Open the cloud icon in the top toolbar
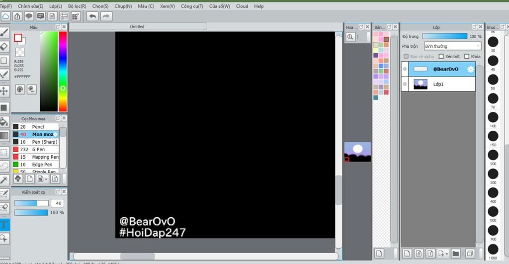The image size is (509, 264). pyautogui.click(x=5, y=16)
